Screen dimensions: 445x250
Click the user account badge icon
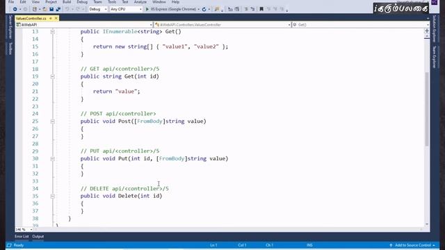[434, 2]
